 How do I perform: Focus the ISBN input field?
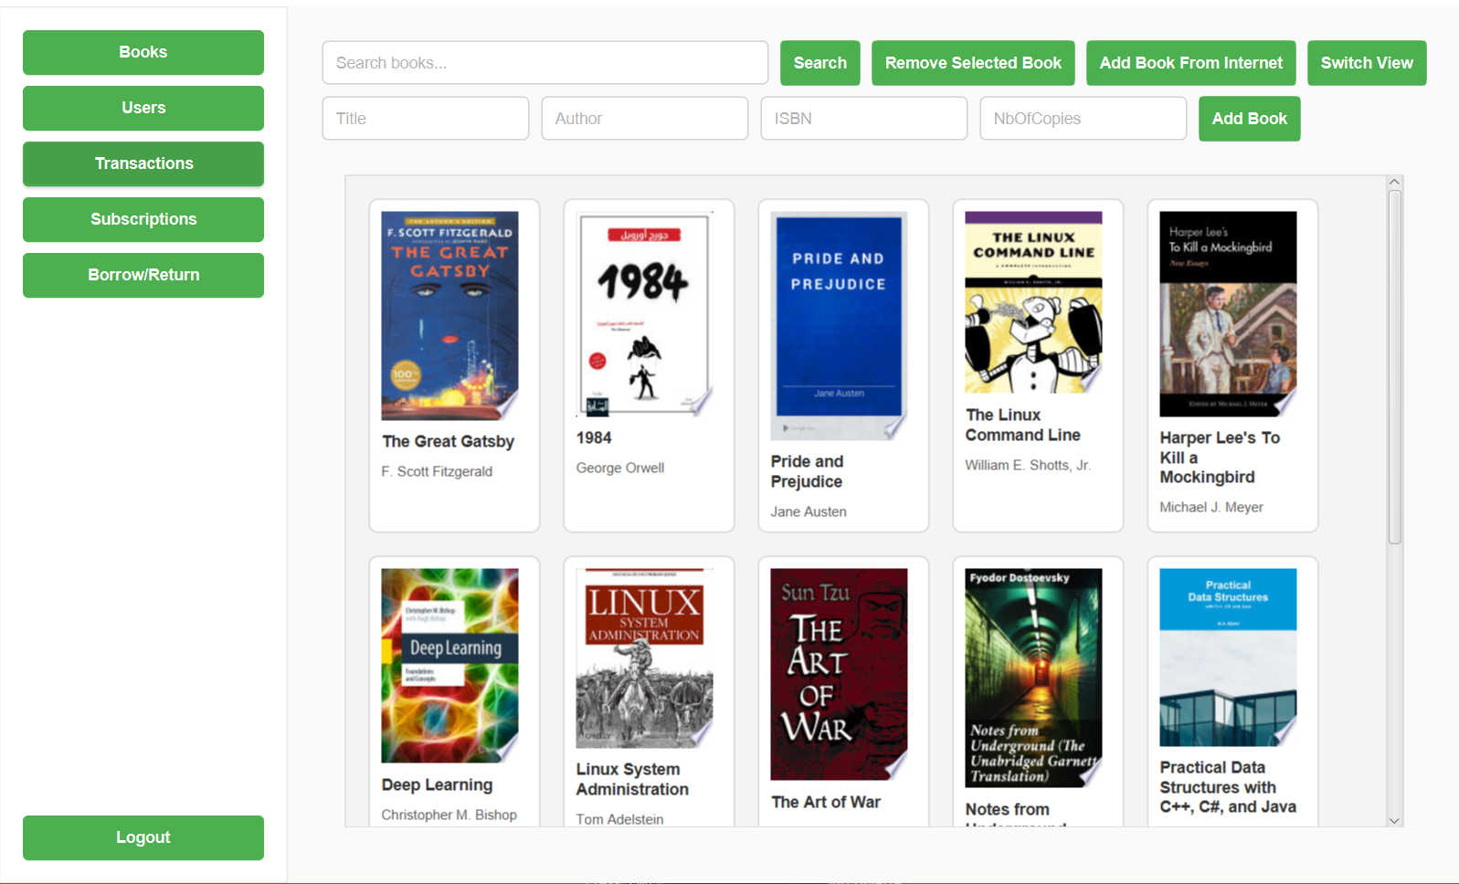click(864, 119)
